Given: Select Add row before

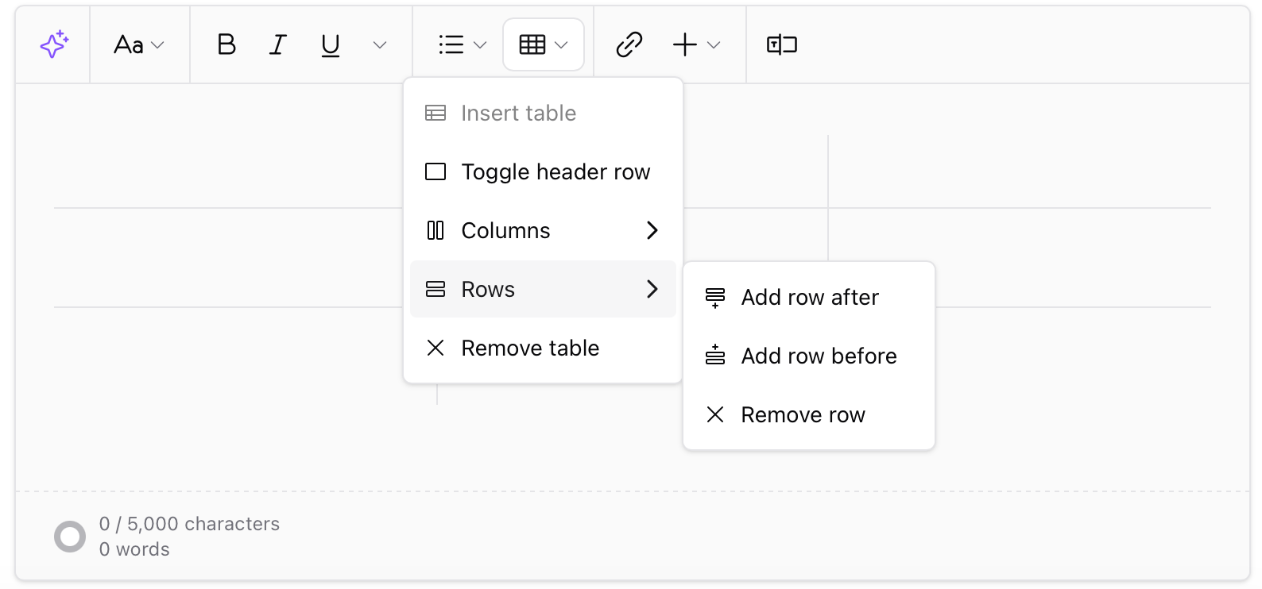Looking at the screenshot, I should tap(818, 356).
